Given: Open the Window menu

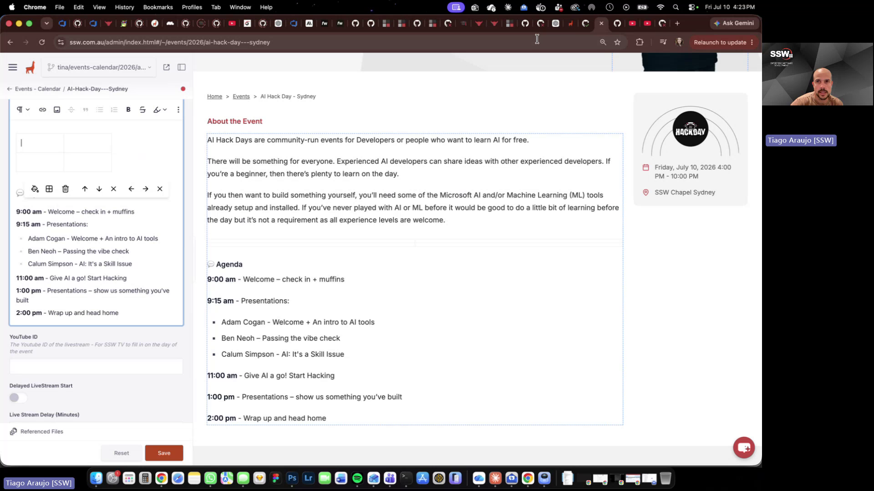Looking at the screenshot, I should [240, 7].
